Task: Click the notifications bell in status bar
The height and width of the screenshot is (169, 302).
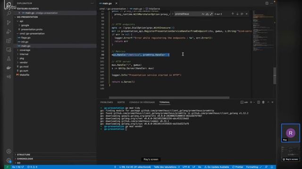Action: click(x=272, y=167)
